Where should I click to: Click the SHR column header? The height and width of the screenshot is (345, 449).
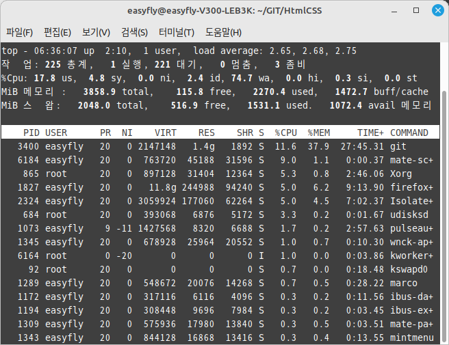[x=245, y=133]
